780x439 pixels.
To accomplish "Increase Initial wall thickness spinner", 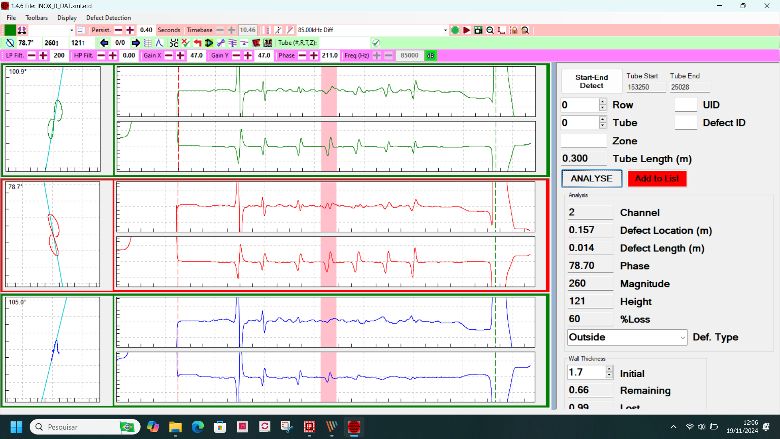I will pyautogui.click(x=609, y=369).
